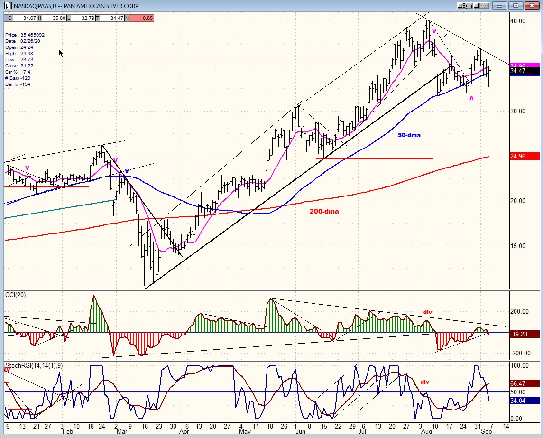This screenshot has width=543, height=438.
Task: Click the # Bars -129 data row
Action: (18, 78)
